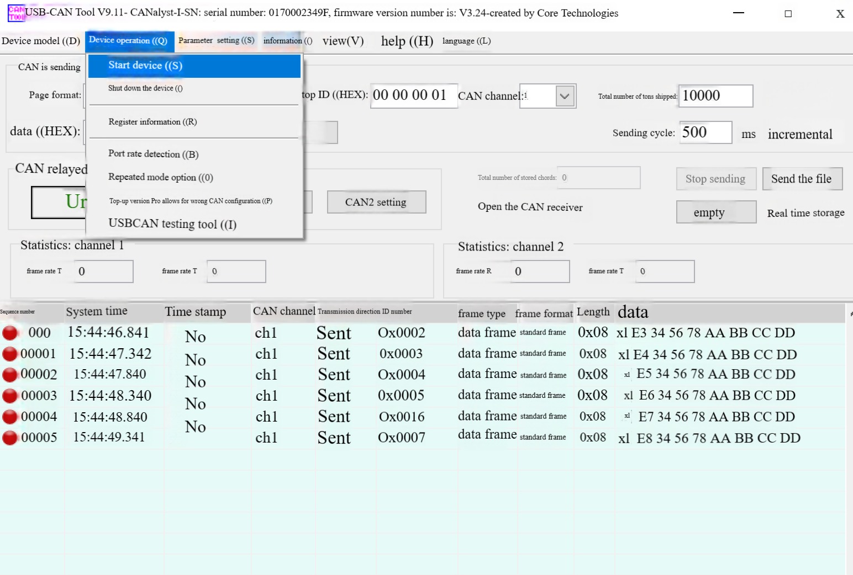This screenshot has height=575, width=853.
Task: Click the Transmission direction column header
Action: pyautogui.click(x=349, y=312)
